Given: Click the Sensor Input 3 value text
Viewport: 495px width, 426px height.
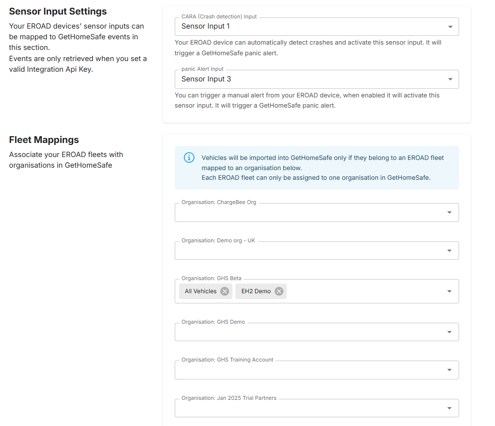Looking at the screenshot, I should click(x=206, y=79).
